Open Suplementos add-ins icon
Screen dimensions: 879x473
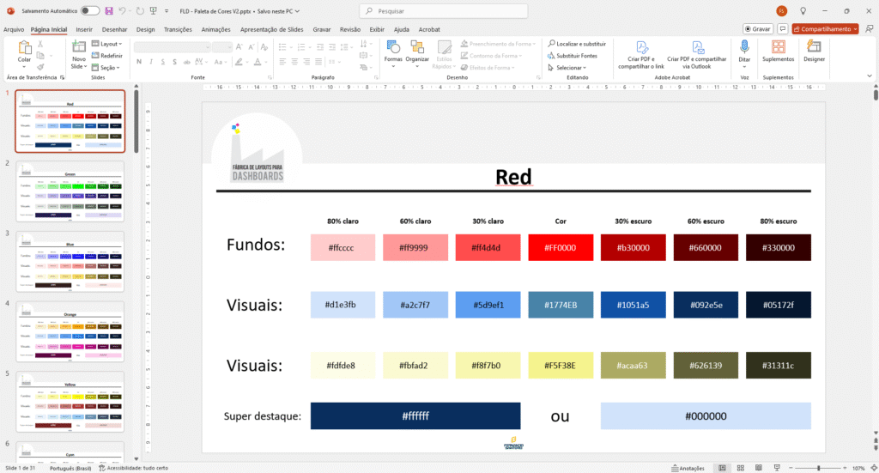[778, 50]
